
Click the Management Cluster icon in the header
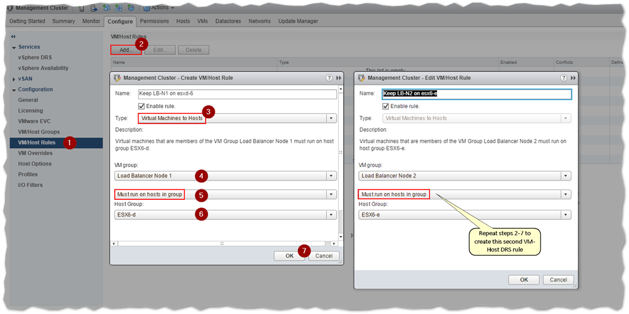(x=10, y=8)
